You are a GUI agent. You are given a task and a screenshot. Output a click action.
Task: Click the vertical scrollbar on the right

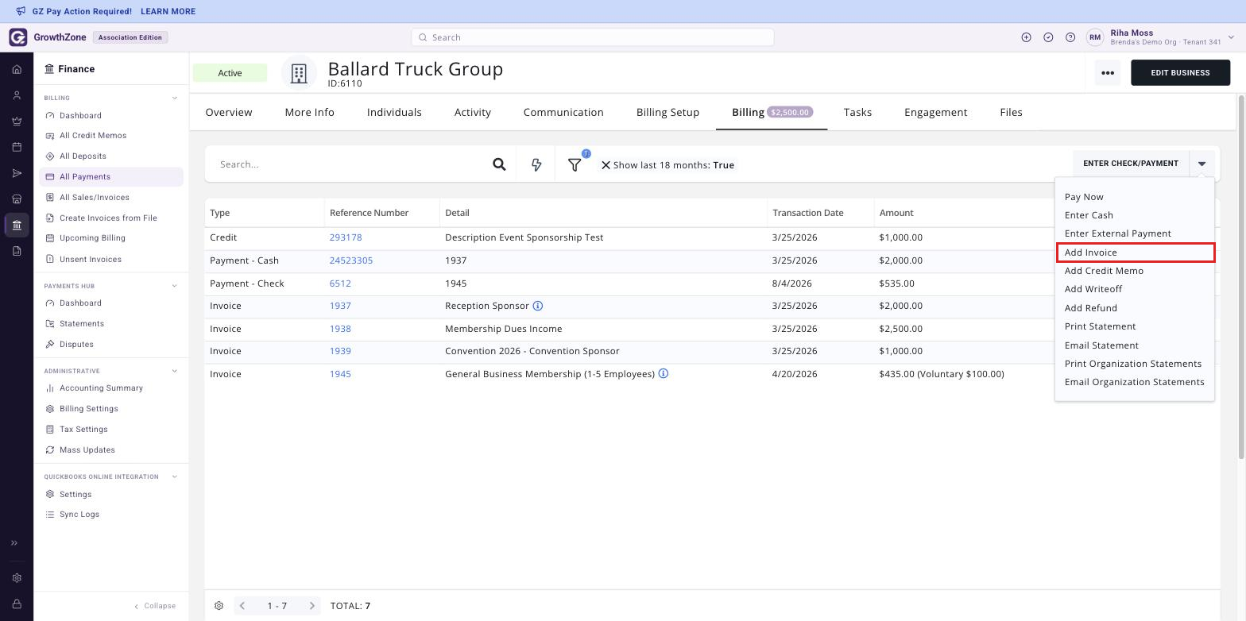click(1241, 276)
